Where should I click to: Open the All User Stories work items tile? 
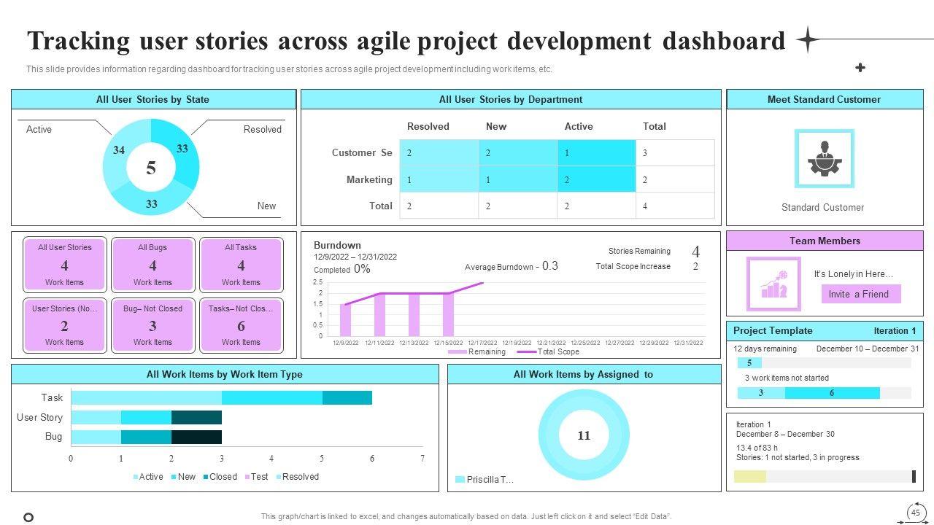tap(65, 265)
